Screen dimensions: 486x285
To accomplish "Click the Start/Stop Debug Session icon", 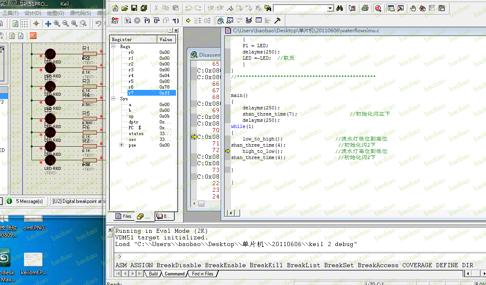I will pos(378,8).
